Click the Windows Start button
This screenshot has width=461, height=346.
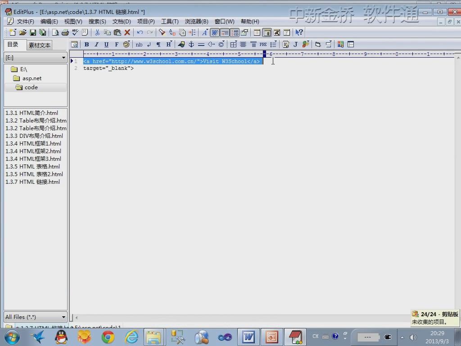(x=12, y=337)
